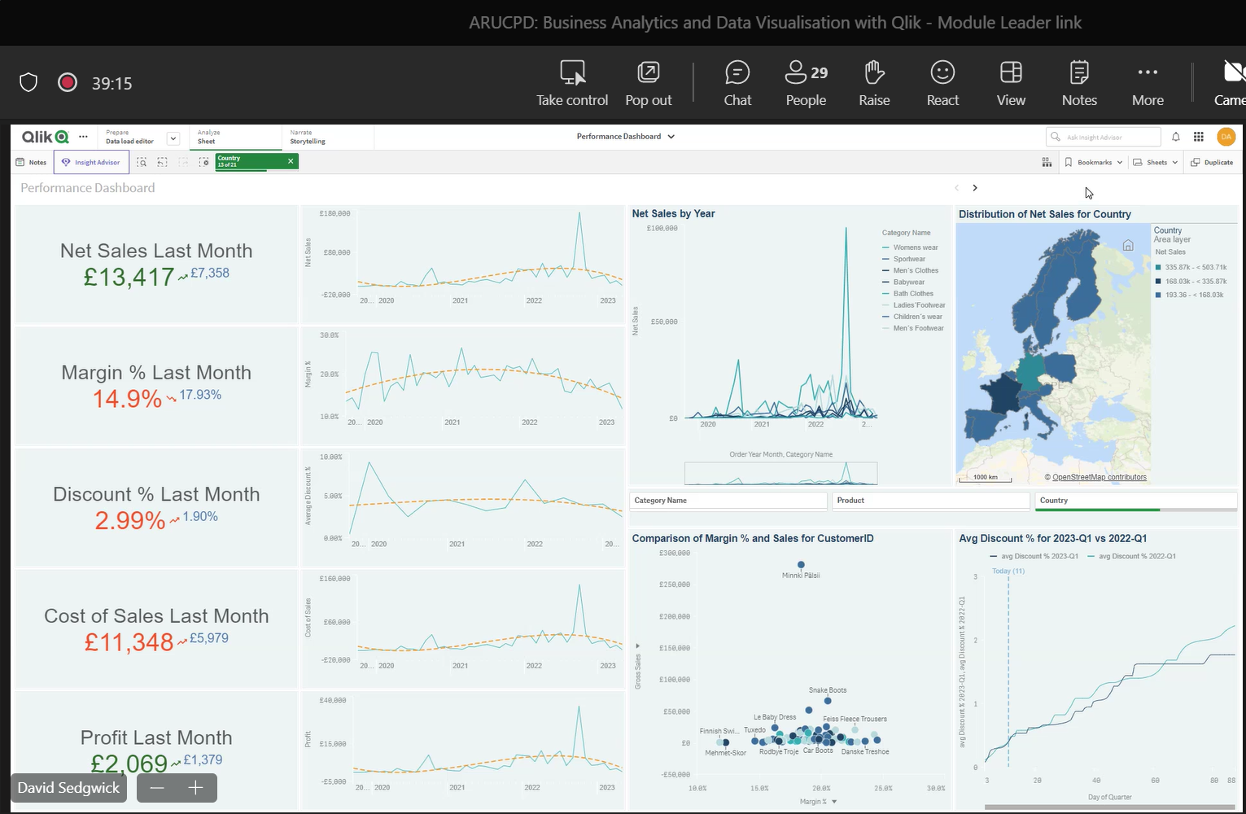The height and width of the screenshot is (814, 1246).
Task: Open the sheet overview grid icon
Action: [x=1047, y=162]
